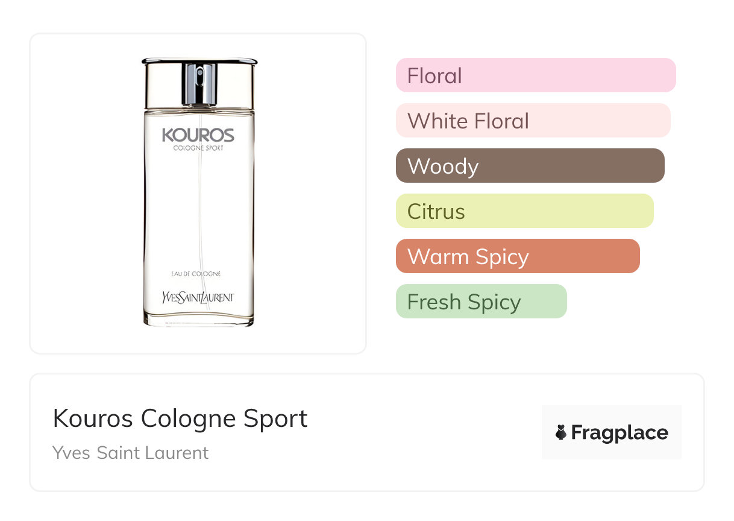
Task: Click the empty white space left of the bottle
Action: point(84,193)
